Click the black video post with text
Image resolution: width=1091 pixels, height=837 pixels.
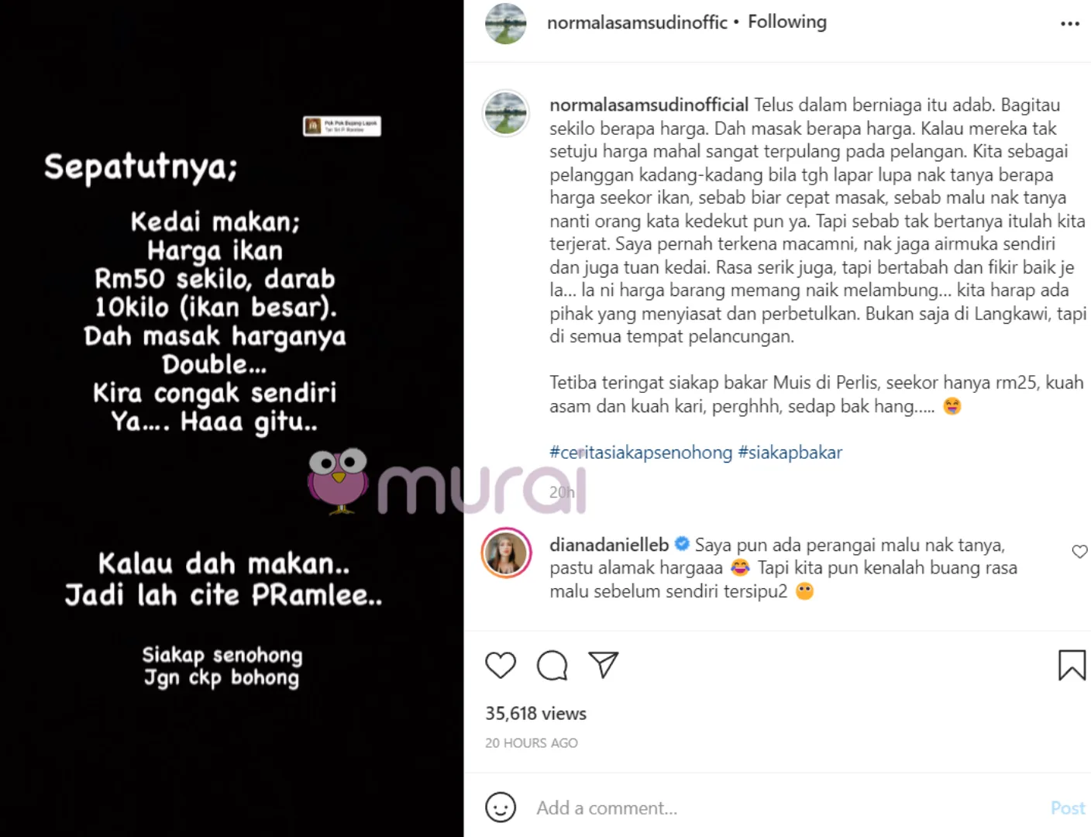point(232,418)
